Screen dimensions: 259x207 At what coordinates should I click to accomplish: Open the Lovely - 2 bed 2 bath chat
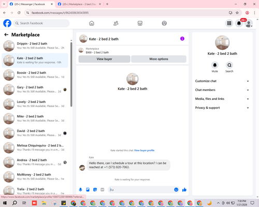(35, 104)
